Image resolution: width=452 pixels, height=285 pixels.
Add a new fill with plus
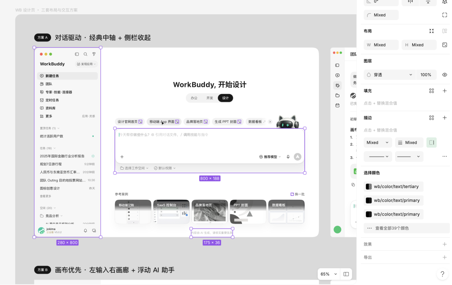[444, 91]
